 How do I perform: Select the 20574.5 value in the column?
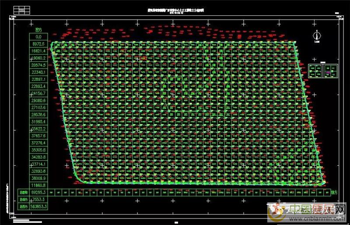pos(37,65)
